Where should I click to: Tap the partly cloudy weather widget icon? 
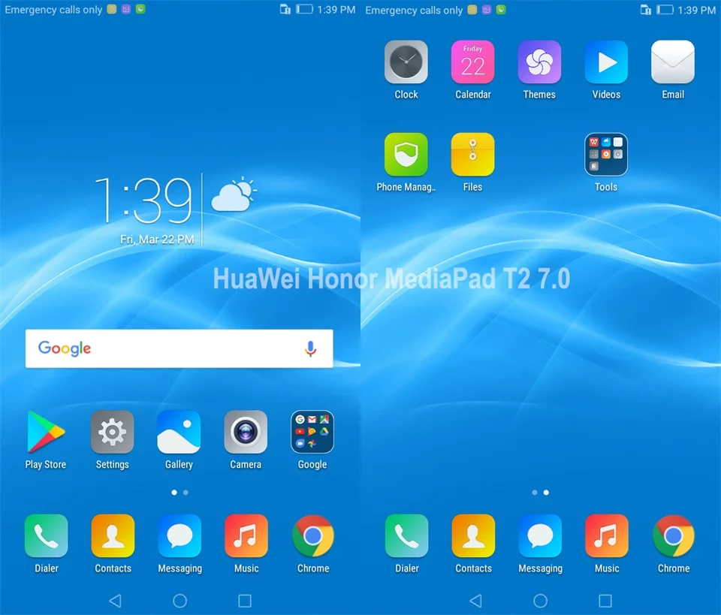point(233,194)
